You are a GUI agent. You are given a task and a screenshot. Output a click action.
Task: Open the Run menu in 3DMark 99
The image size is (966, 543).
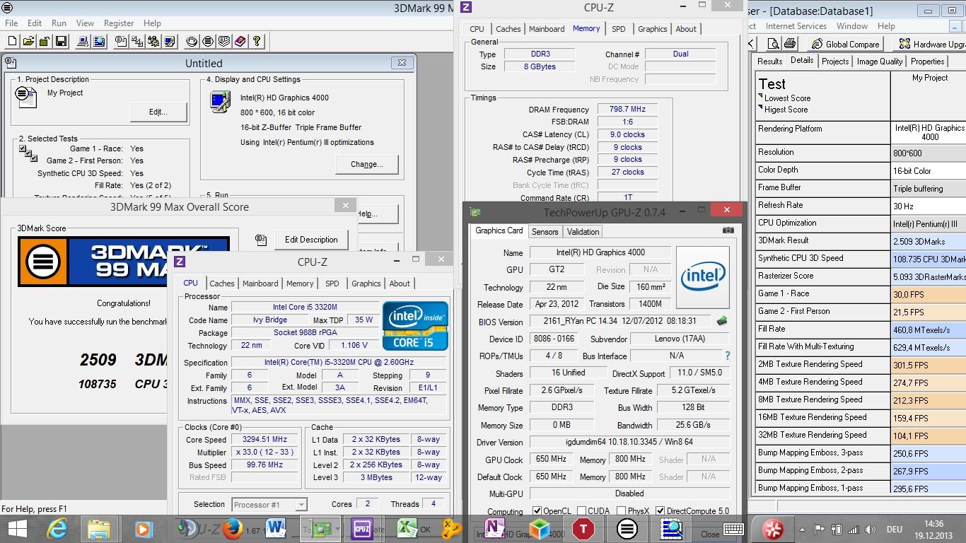click(59, 23)
